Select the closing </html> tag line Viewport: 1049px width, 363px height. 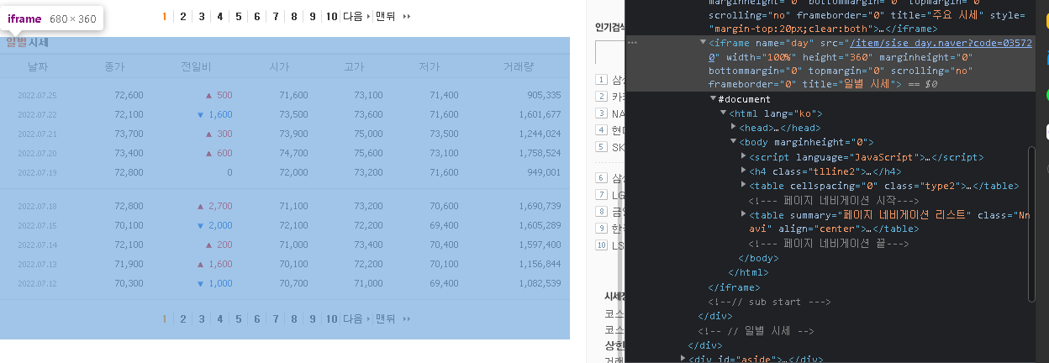coord(748,272)
